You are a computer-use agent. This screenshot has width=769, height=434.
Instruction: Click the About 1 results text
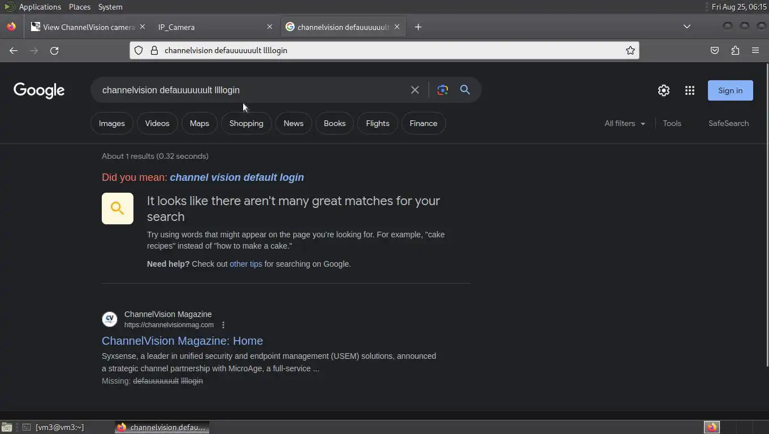tap(155, 156)
